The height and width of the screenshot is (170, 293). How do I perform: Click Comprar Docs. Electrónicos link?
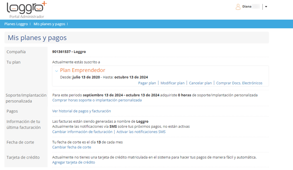(x=239, y=83)
